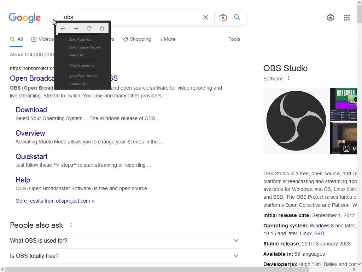
Task: Open the Help sitelink
Action: point(23,180)
